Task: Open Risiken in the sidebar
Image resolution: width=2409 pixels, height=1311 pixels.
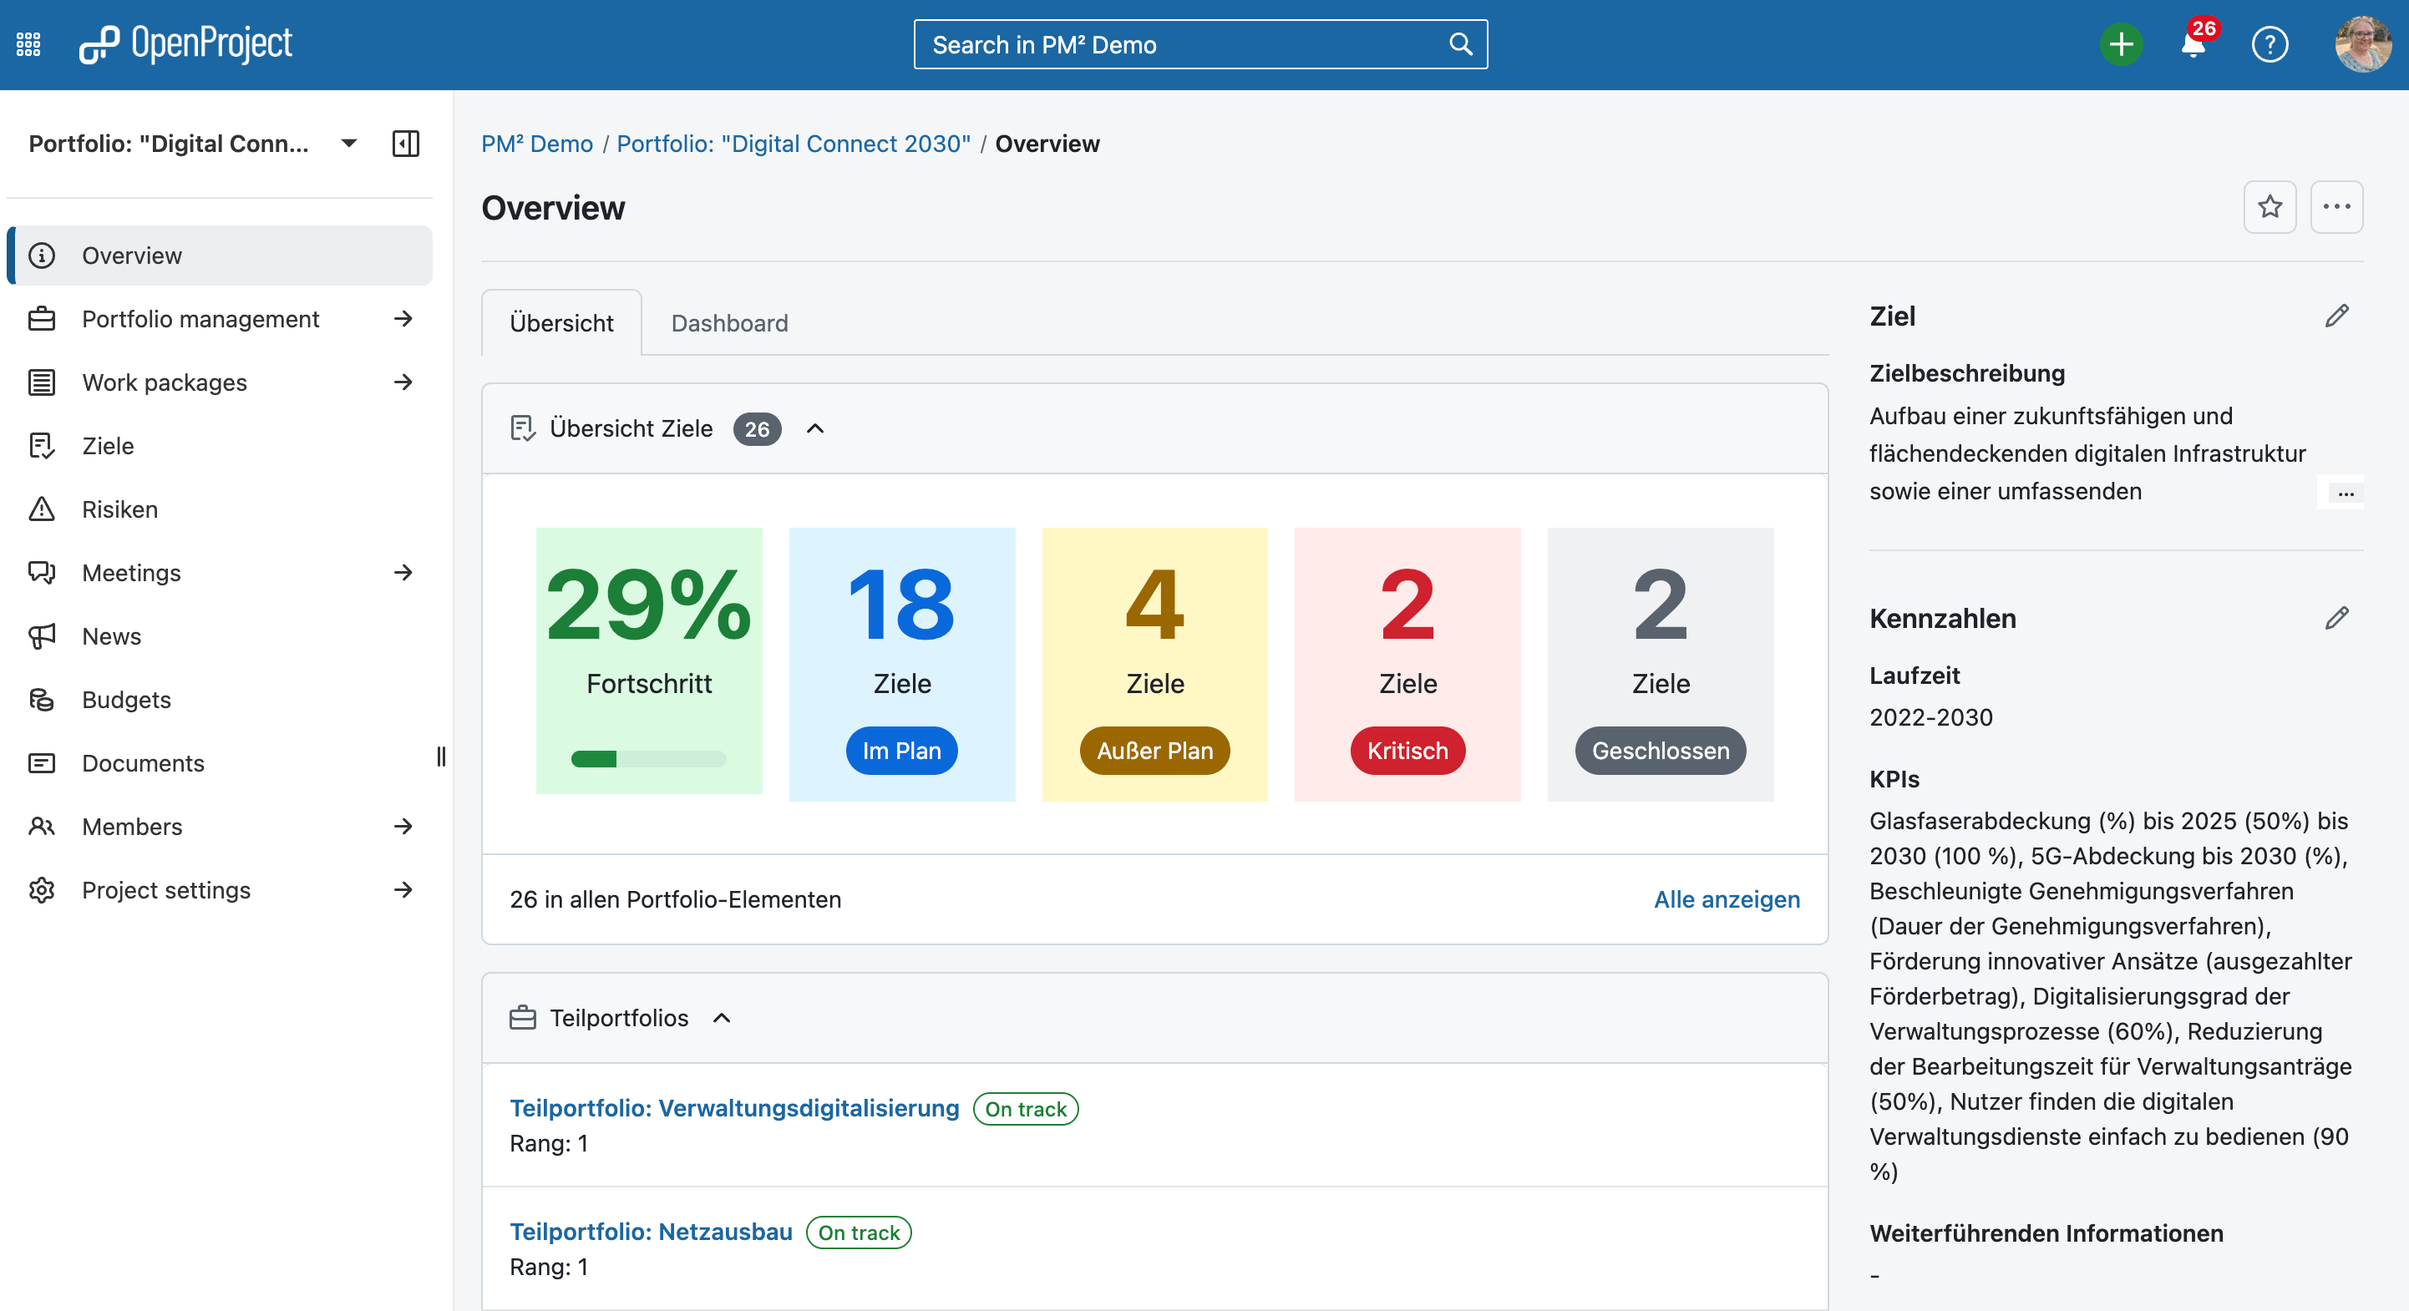Action: (119, 509)
